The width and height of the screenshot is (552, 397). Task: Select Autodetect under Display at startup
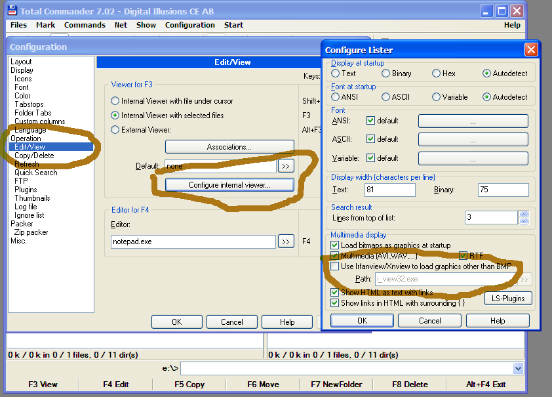click(486, 73)
